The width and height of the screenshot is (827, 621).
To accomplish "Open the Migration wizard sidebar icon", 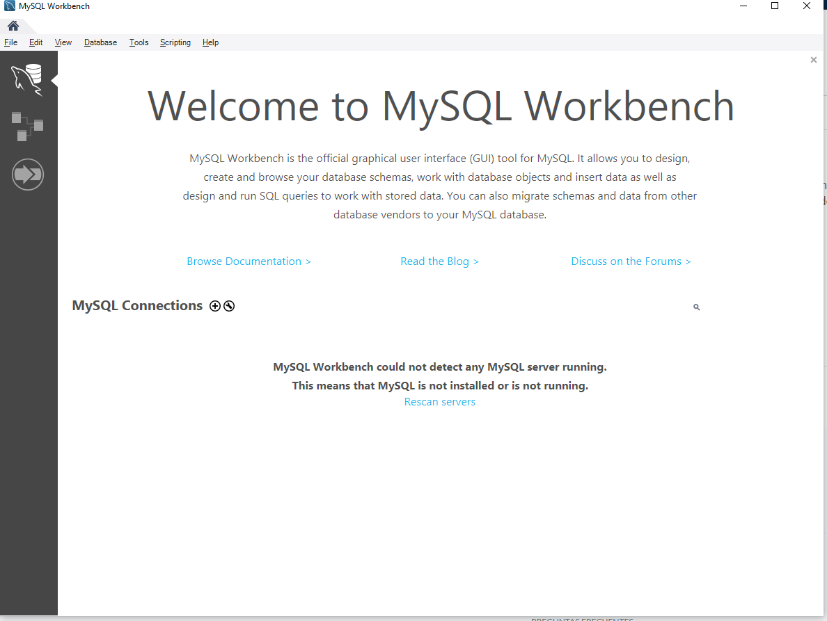I will tap(27, 175).
